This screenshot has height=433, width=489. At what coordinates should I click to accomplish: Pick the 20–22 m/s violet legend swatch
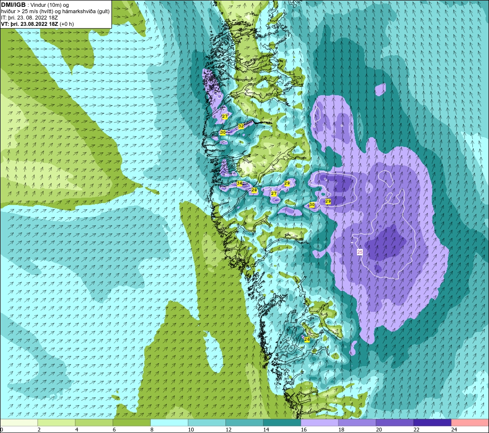tap(395, 422)
